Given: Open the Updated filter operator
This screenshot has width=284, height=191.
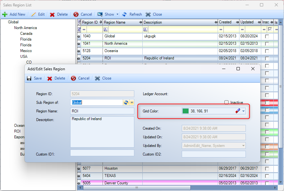Looking at the screenshot, I should pyautogui.click(x=242, y=29).
